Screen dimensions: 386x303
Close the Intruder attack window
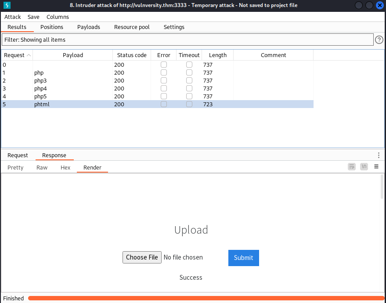(x=379, y=5)
